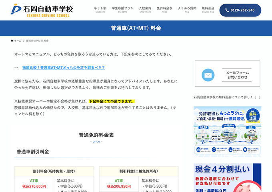
Task: Click the Ishioka Driving School logo
Action: point(42,10)
